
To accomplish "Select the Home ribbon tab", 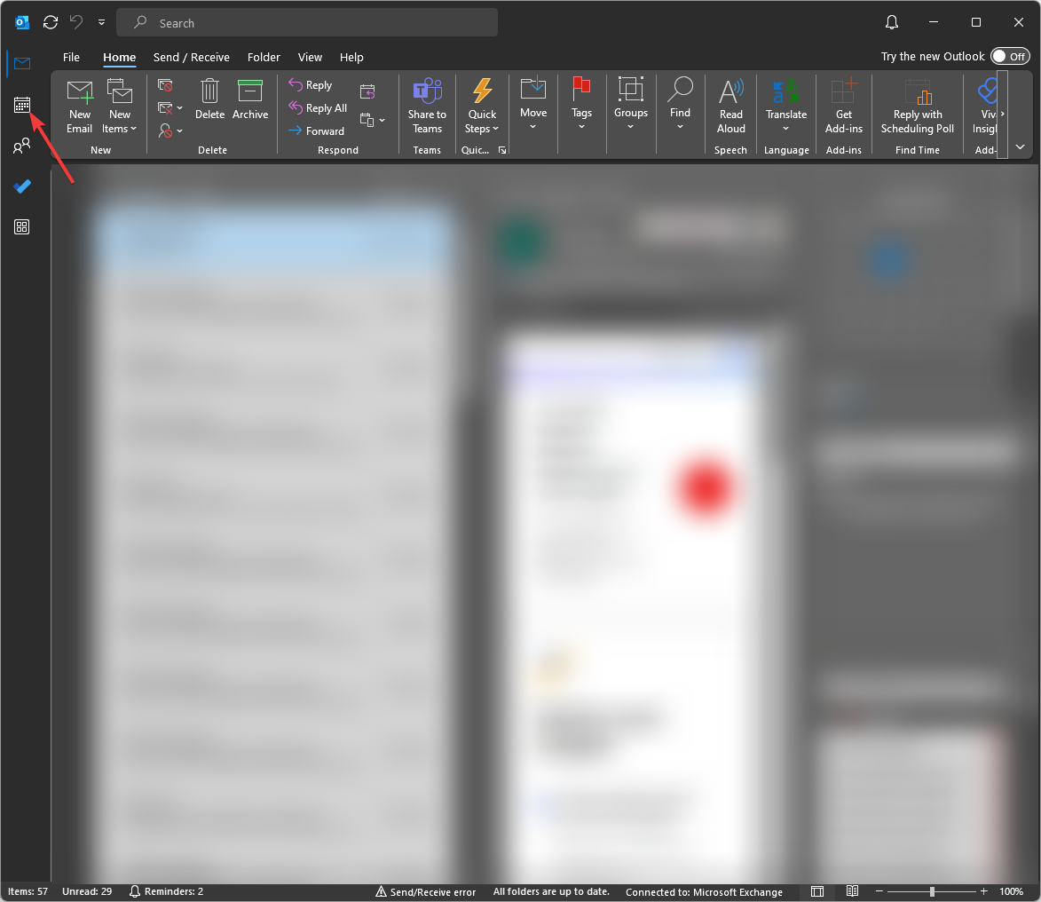I will point(120,57).
